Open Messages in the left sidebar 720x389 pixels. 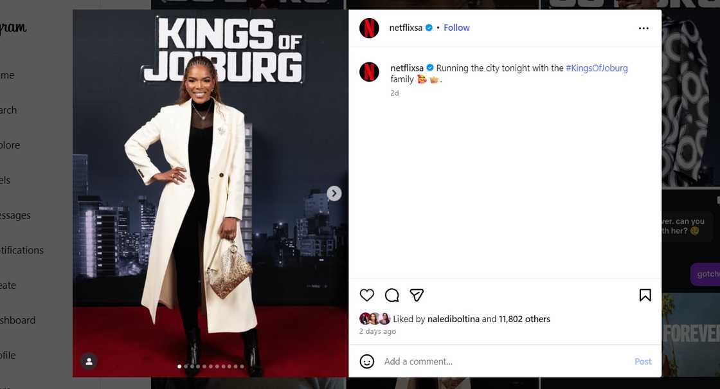(15, 215)
